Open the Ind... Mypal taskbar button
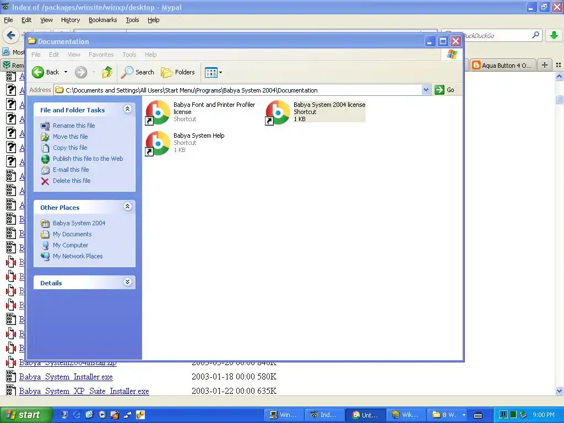564x423 pixels. (324, 415)
